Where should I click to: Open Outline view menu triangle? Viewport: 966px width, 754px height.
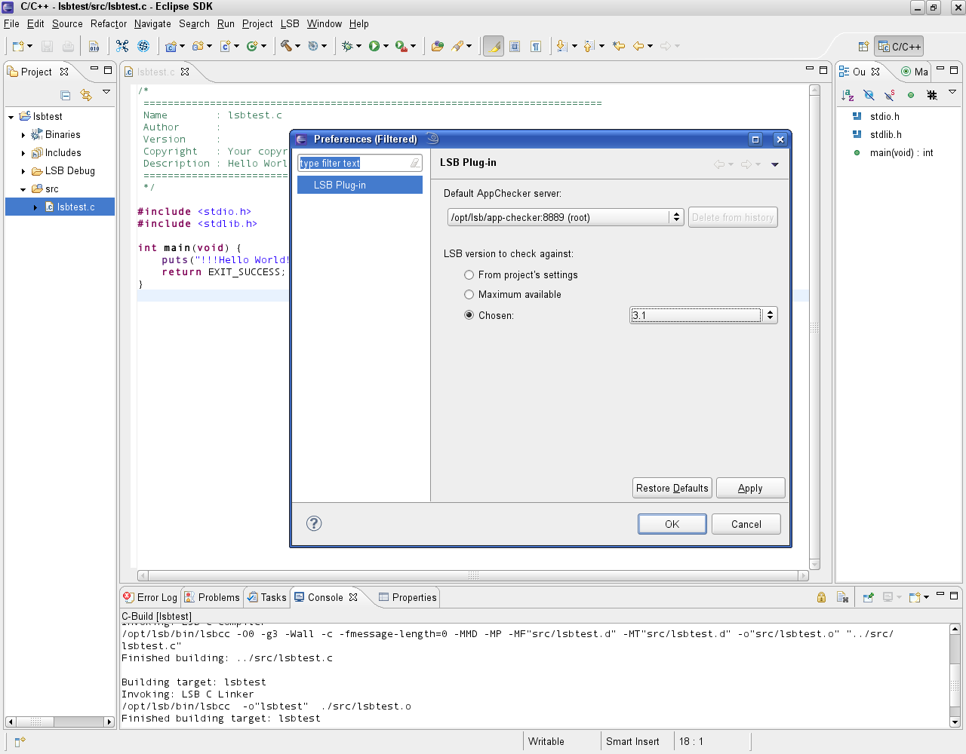pos(952,92)
